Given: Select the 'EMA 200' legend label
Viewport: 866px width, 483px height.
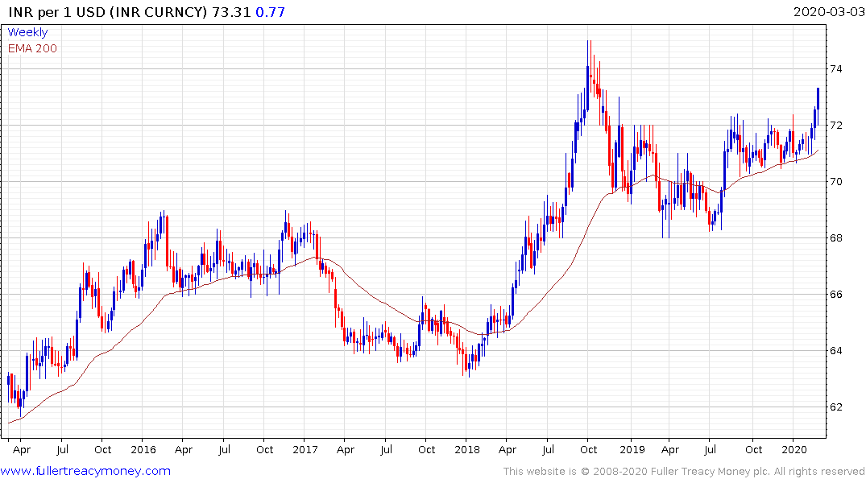Looking at the screenshot, I should [x=32, y=48].
